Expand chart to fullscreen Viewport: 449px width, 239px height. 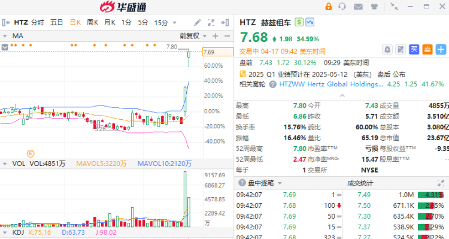(211, 23)
